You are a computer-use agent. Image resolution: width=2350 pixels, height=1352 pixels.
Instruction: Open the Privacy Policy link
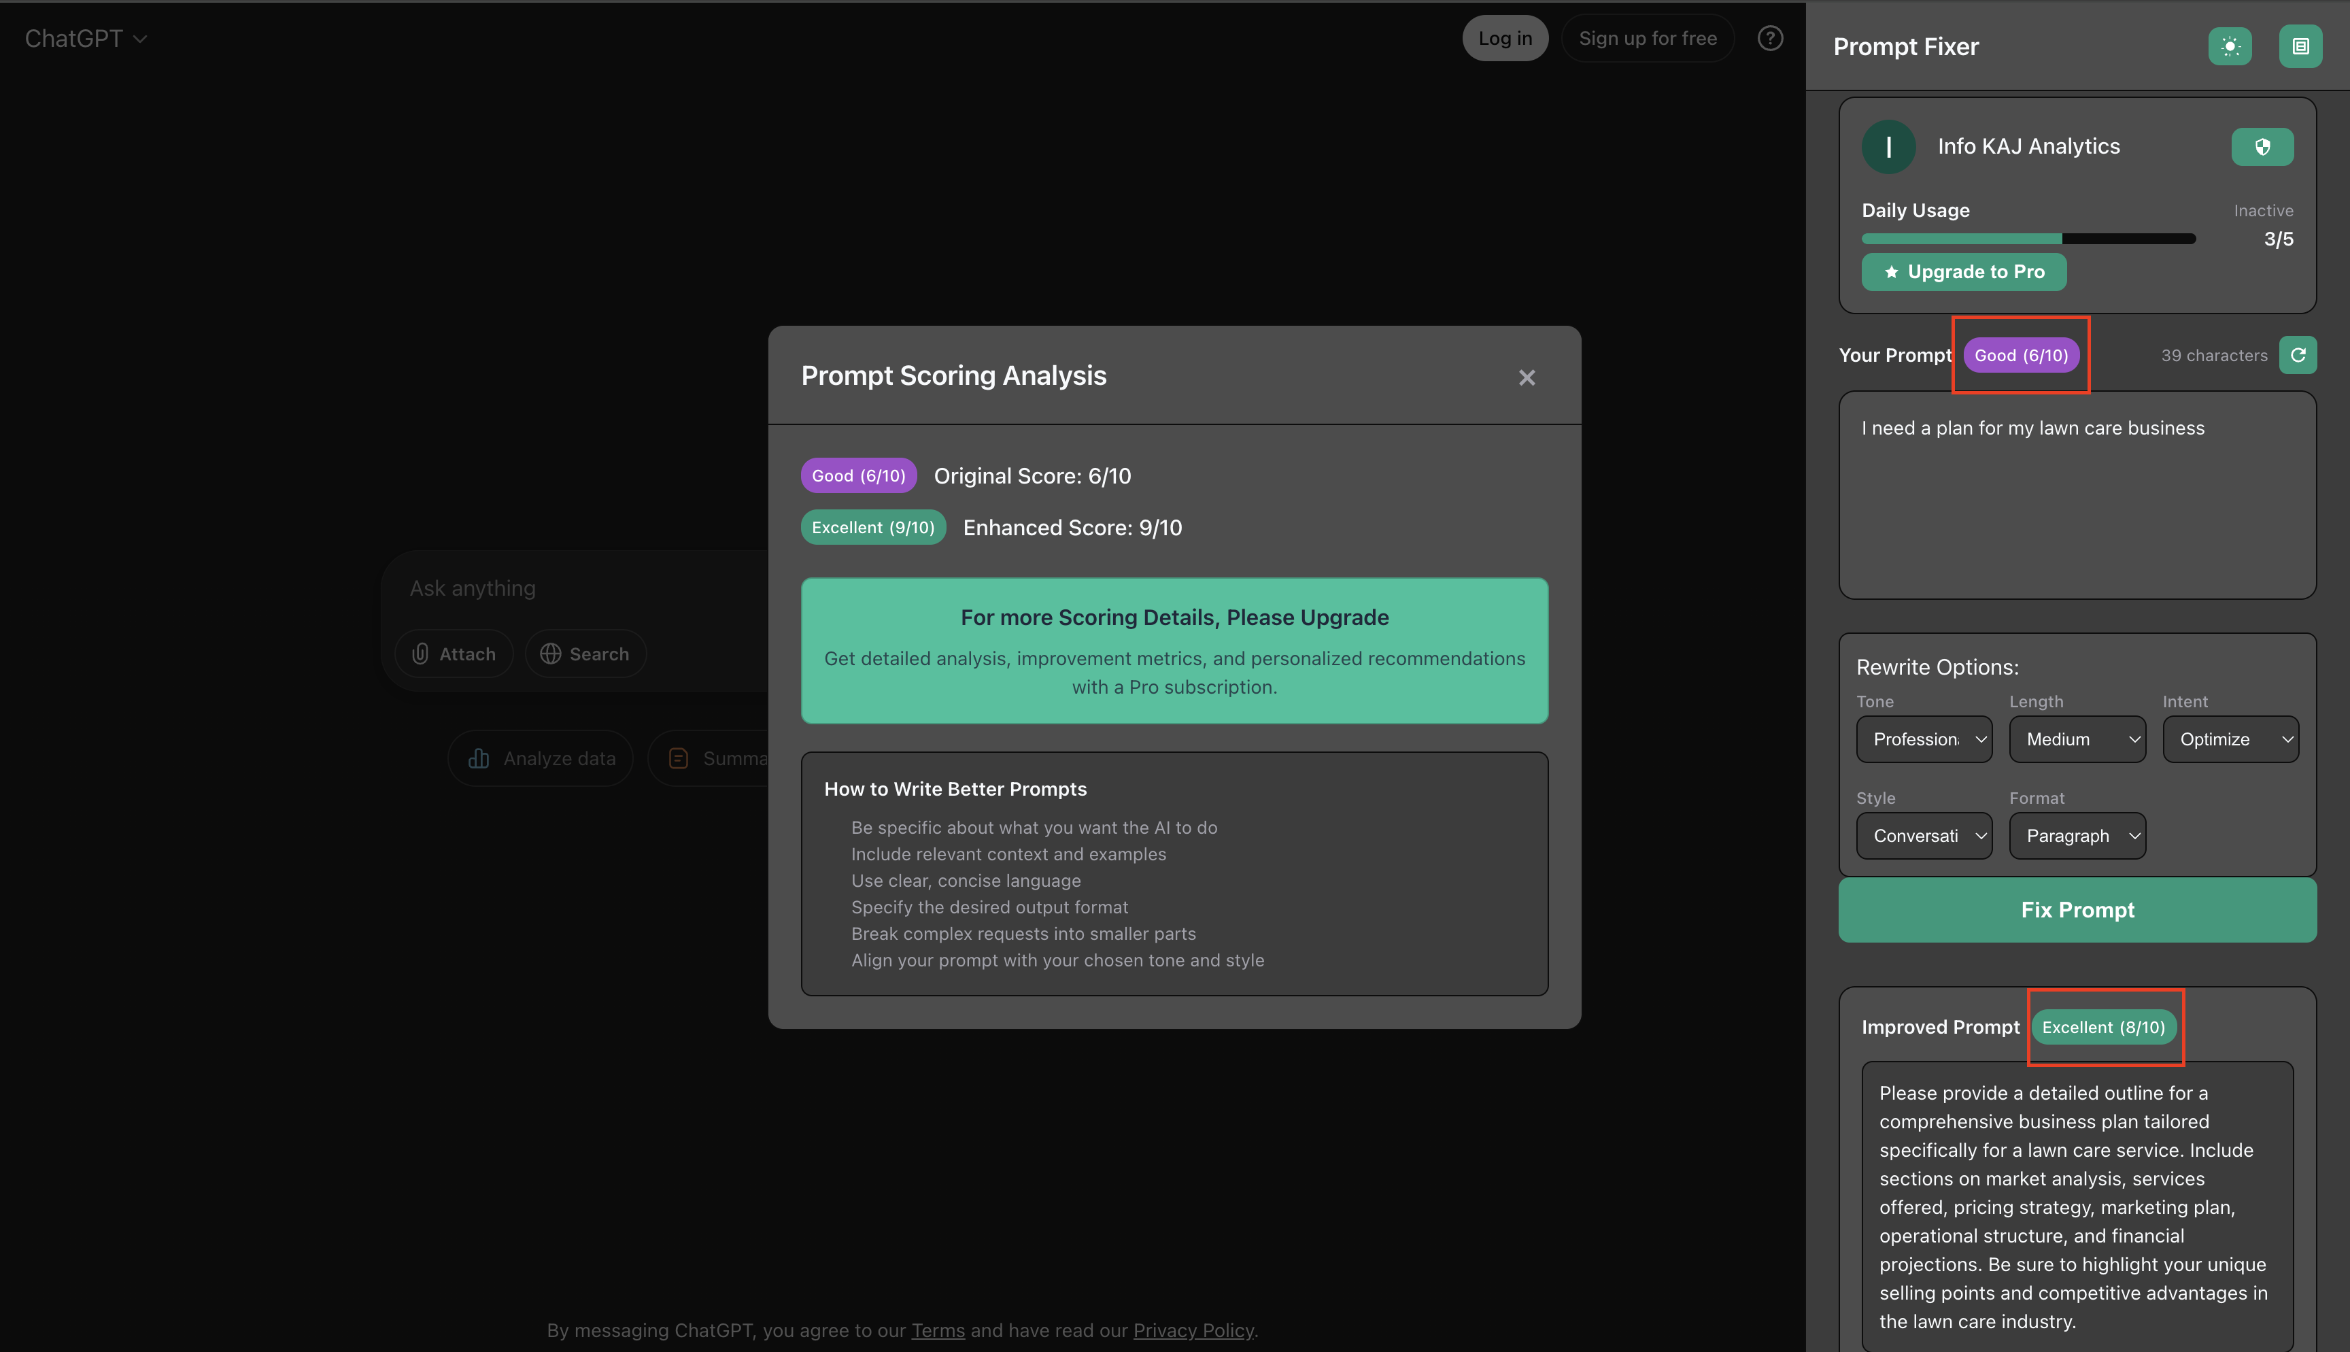coord(1193,1330)
